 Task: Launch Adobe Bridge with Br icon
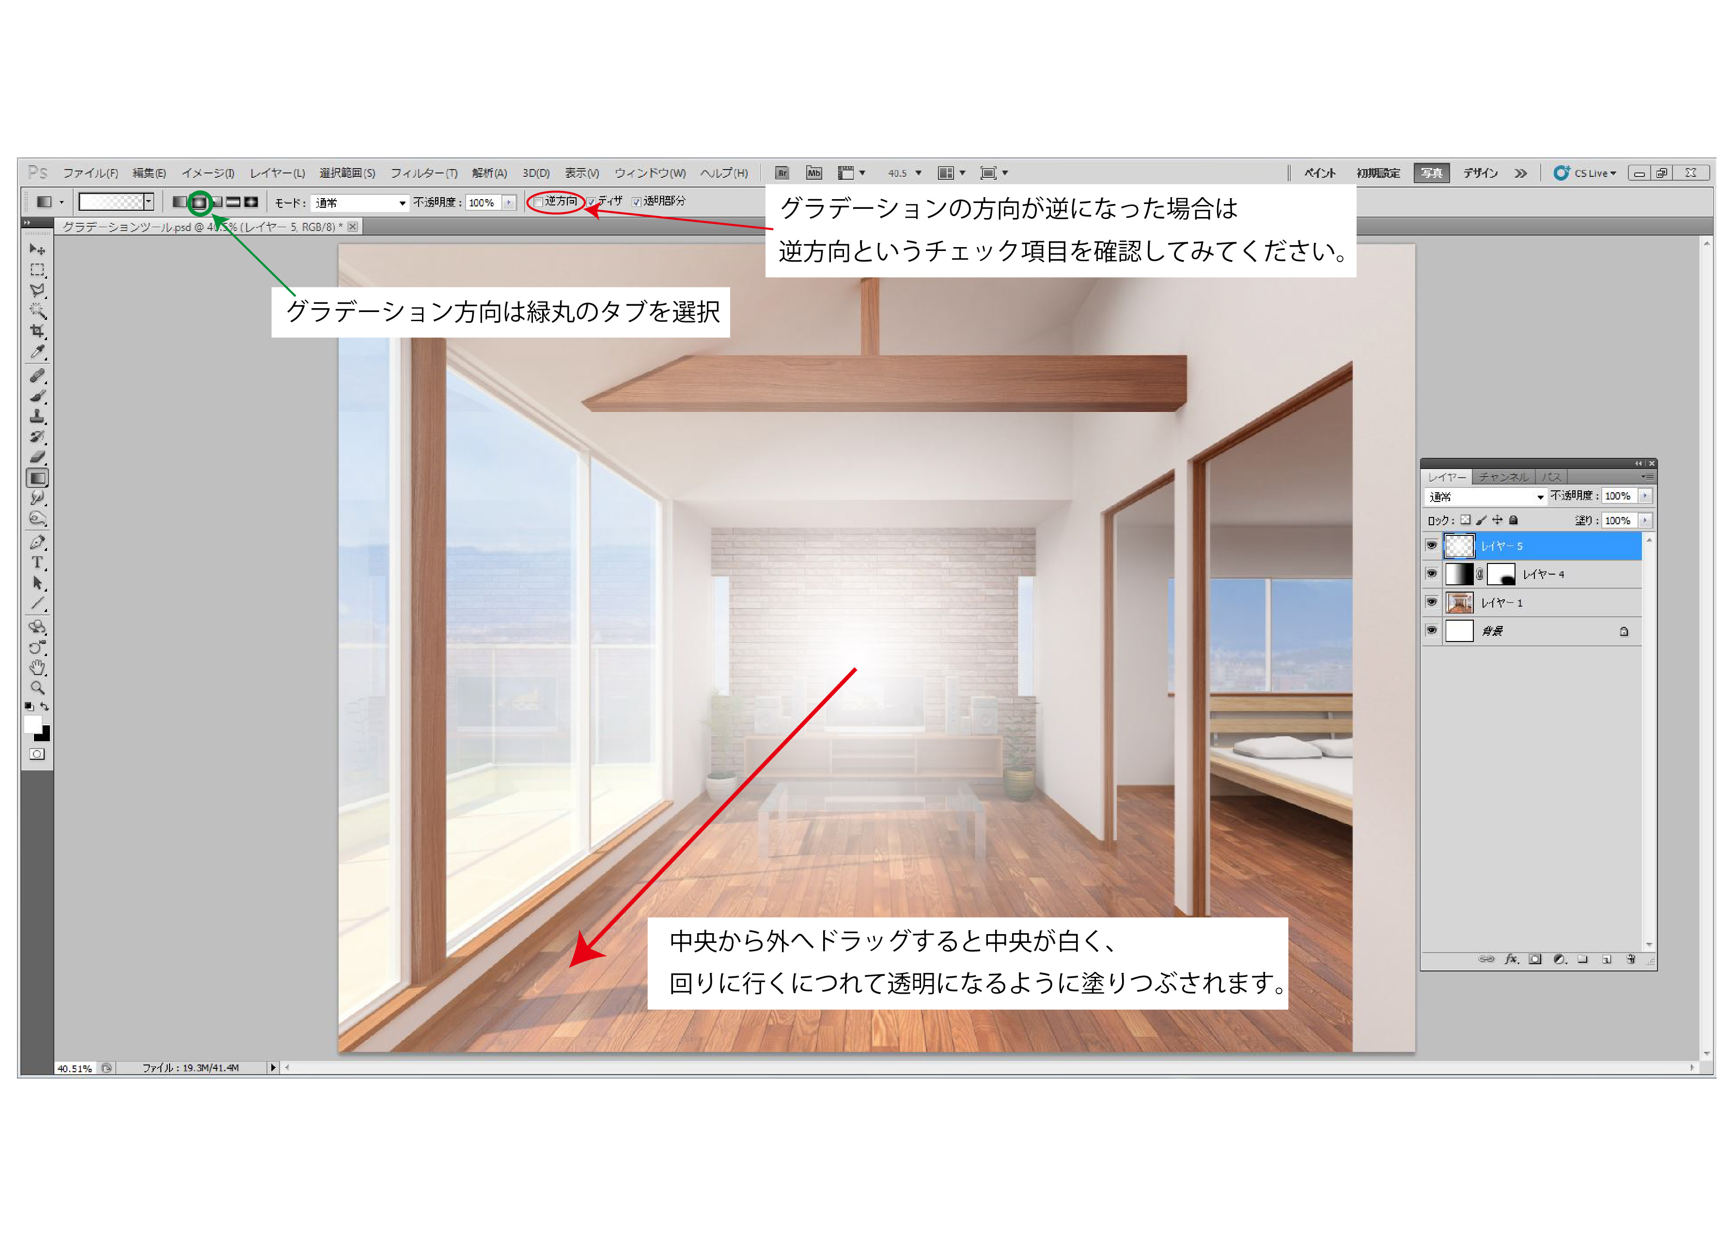(x=782, y=173)
